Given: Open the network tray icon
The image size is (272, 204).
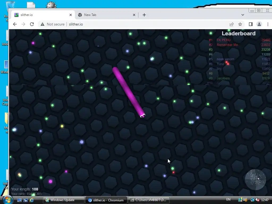Looking at the screenshot, I should [253, 200].
